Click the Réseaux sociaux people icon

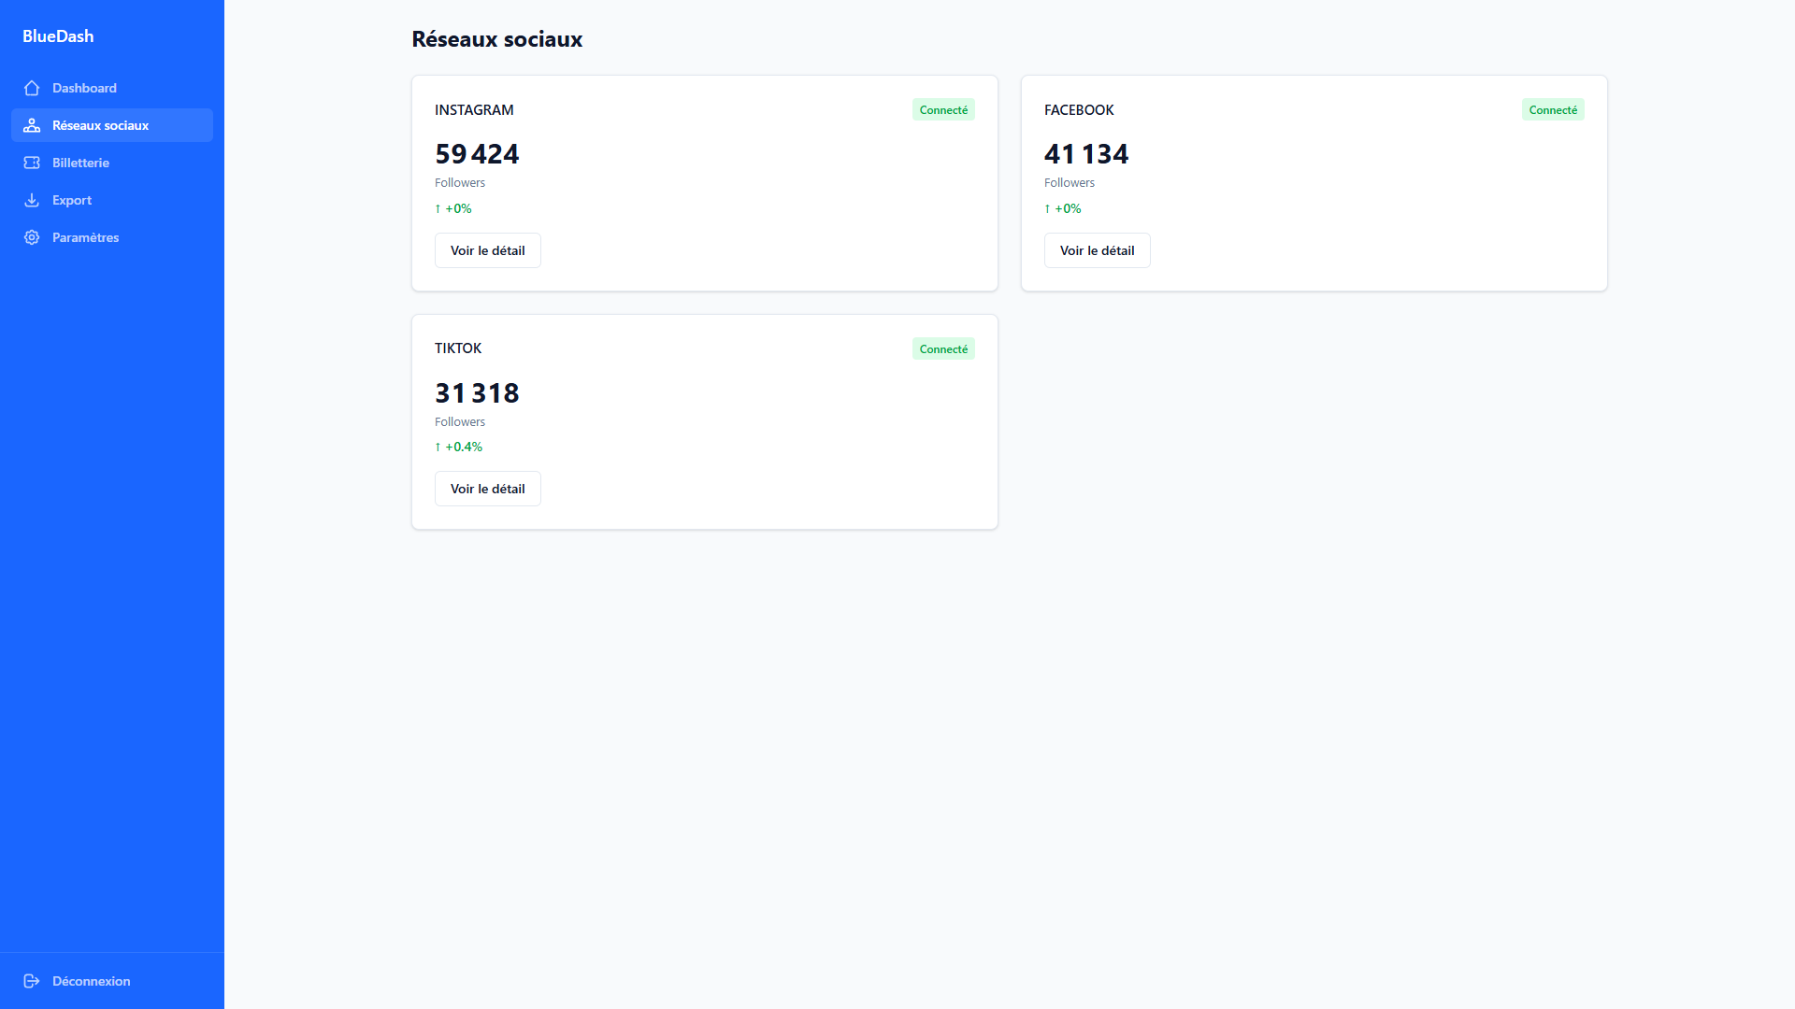(32, 125)
